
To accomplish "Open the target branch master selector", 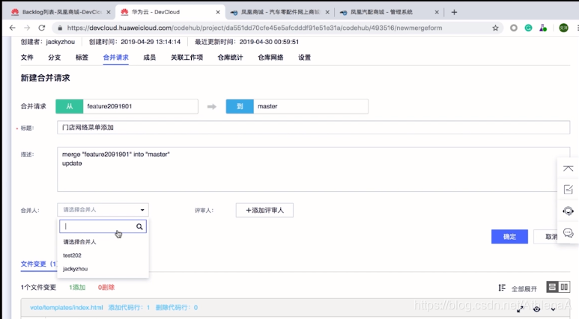I will pos(311,106).
